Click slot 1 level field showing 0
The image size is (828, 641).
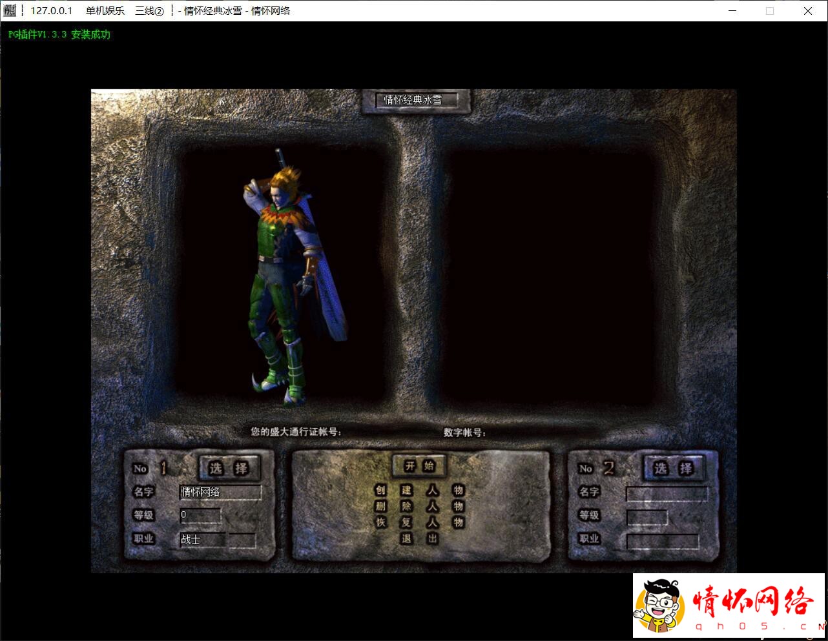[200, 515]
